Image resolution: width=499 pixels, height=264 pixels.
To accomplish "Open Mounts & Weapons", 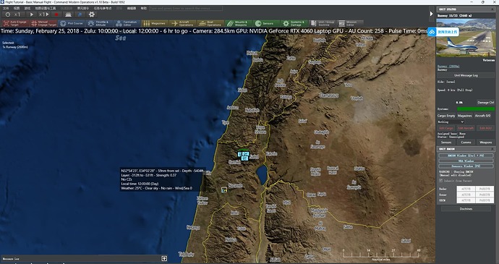I will [x=238, y=24].
